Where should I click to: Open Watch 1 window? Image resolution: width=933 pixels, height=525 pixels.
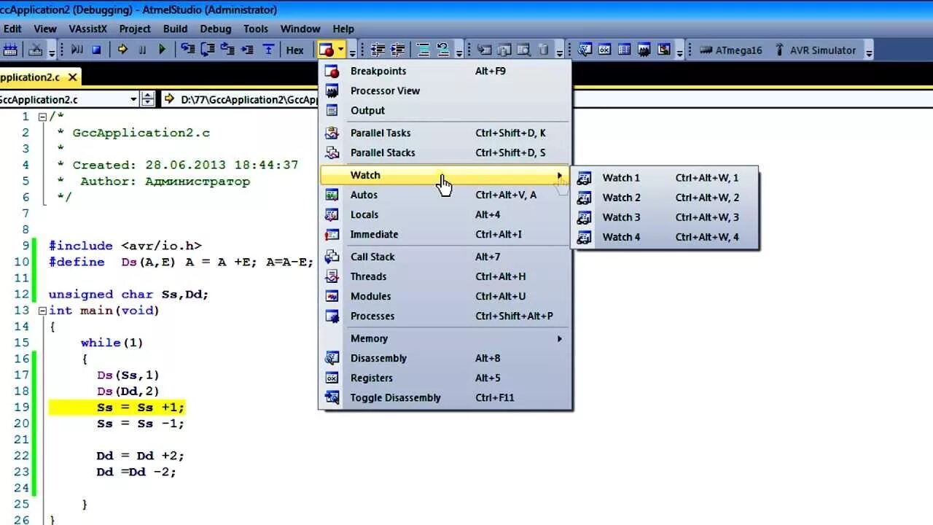coord(665,178)
